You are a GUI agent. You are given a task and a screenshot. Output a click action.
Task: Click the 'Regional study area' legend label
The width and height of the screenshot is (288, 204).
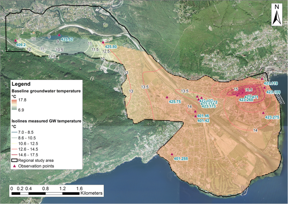coord(36,160)
